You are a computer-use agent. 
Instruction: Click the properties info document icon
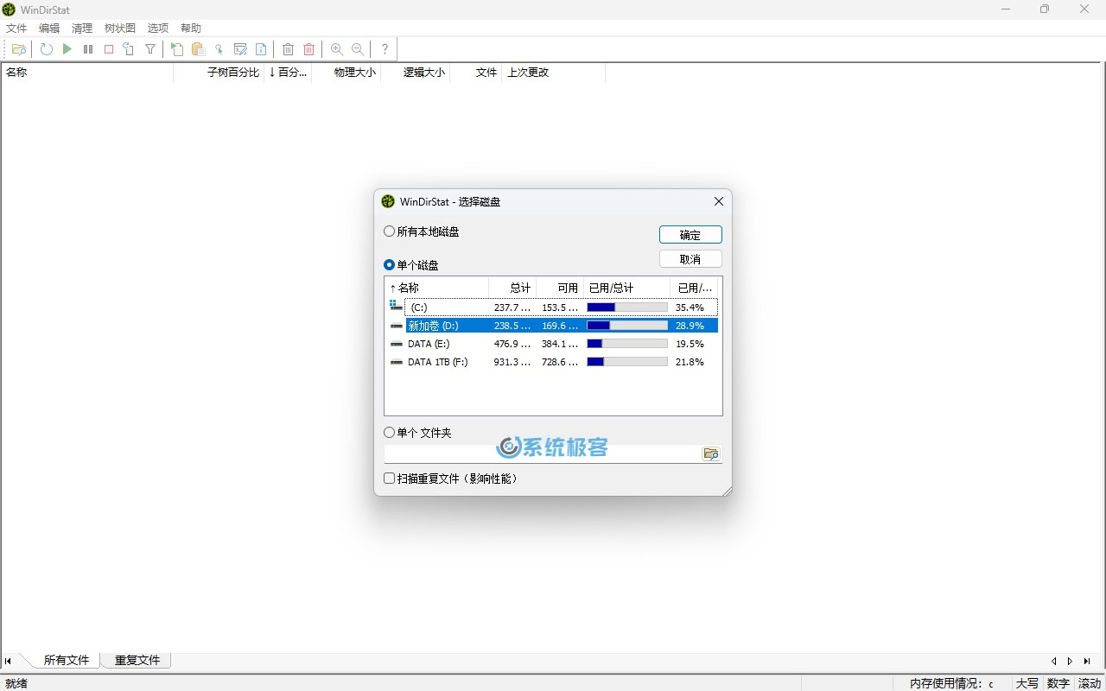[261, 49]
